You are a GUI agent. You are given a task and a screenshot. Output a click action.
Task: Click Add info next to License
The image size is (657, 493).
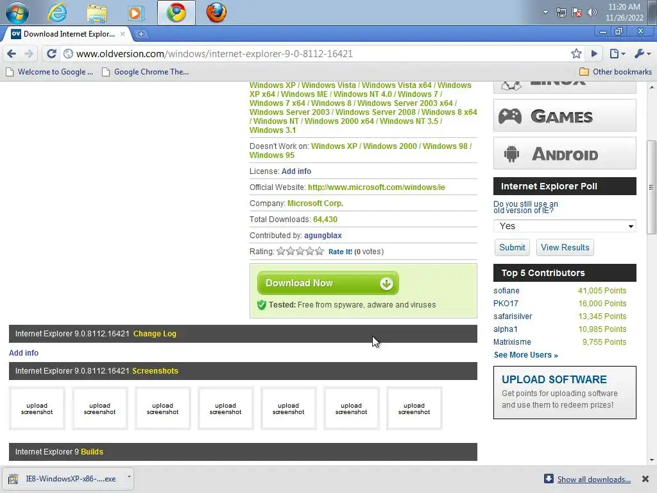pyautogui.click(x=296, y=171)
